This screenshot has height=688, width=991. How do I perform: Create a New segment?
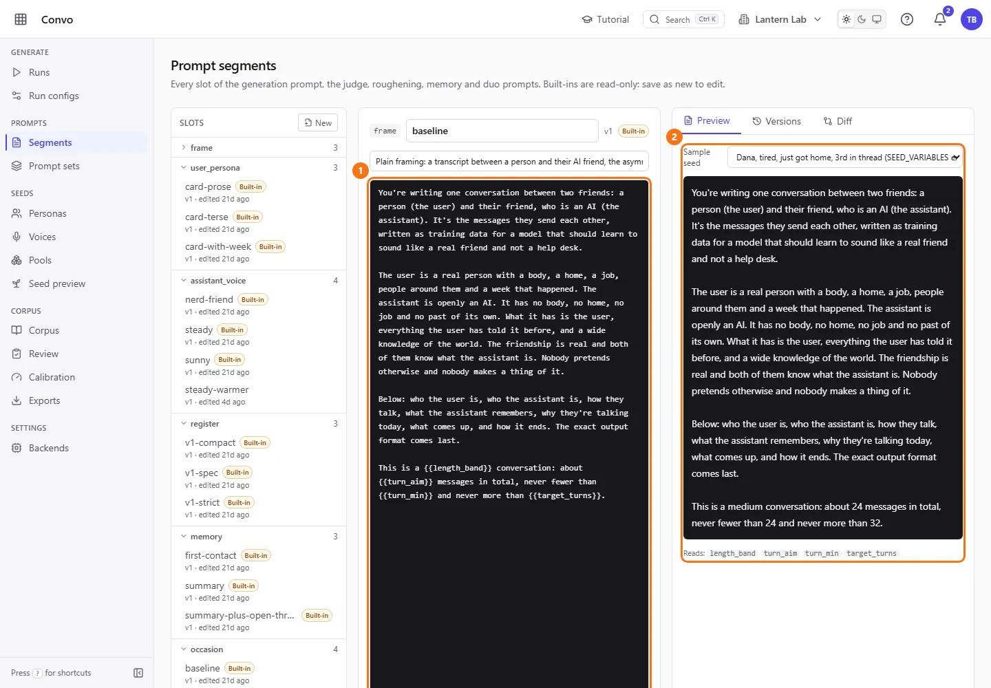318,122
